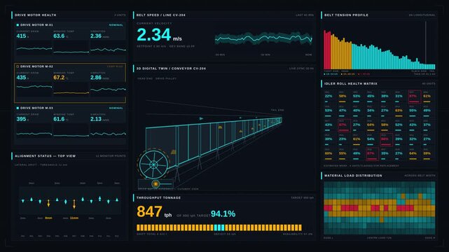Click the M-02 vibration value 2.86
The height and width of the screenshot is (252, 449).
click(x=96, y=78)
